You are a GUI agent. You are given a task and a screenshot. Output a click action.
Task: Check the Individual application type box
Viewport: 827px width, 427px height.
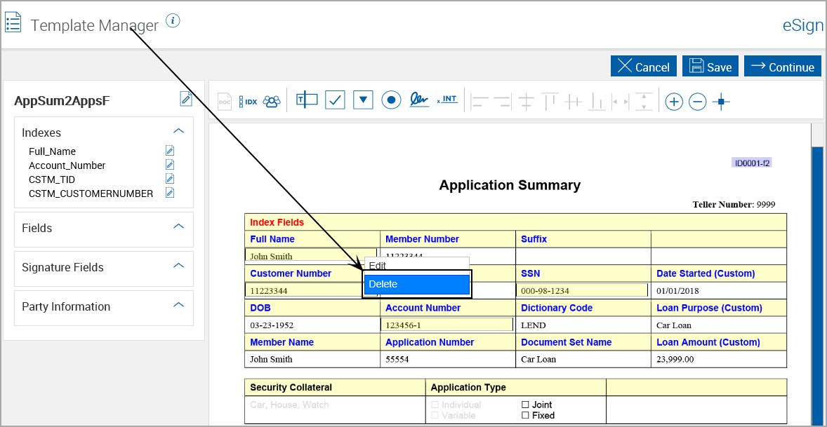(435, 405)
